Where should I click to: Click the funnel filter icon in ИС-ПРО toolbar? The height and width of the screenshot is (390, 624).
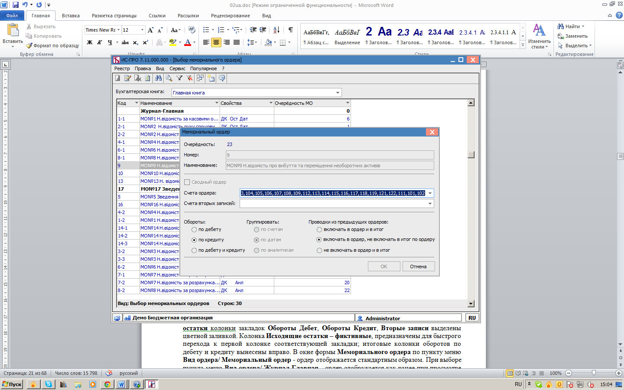[x=179, y=78]
